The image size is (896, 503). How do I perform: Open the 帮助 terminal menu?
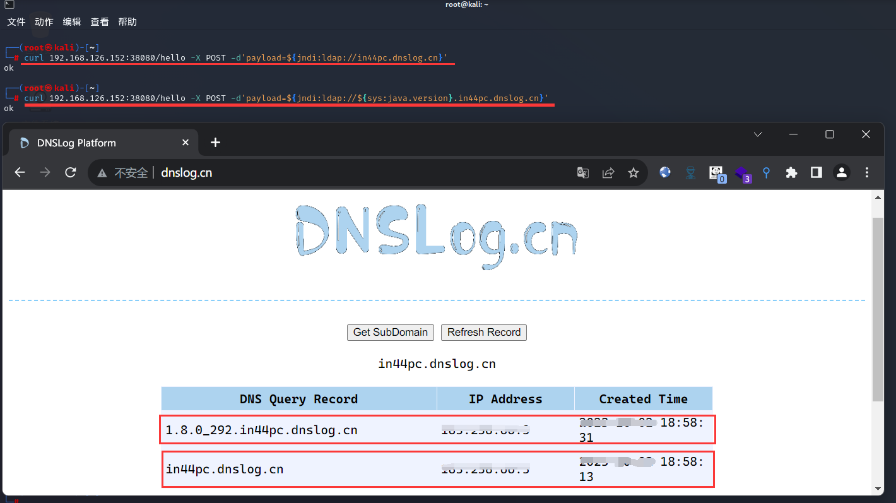[127, 22]
